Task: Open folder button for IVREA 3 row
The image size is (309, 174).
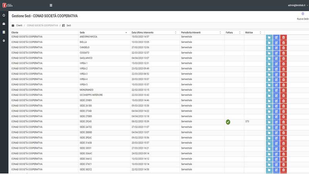Action: click(x=269, y=74)
